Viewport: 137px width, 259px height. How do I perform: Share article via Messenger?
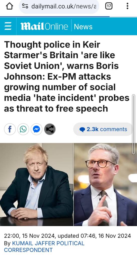click(36, 129)
